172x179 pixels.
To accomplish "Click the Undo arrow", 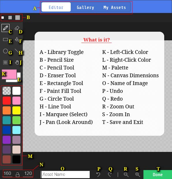I will pos(98,175).
